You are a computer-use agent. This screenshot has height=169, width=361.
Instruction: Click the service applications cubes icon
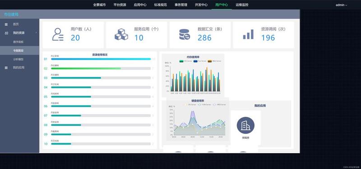[x=121, y=35]
